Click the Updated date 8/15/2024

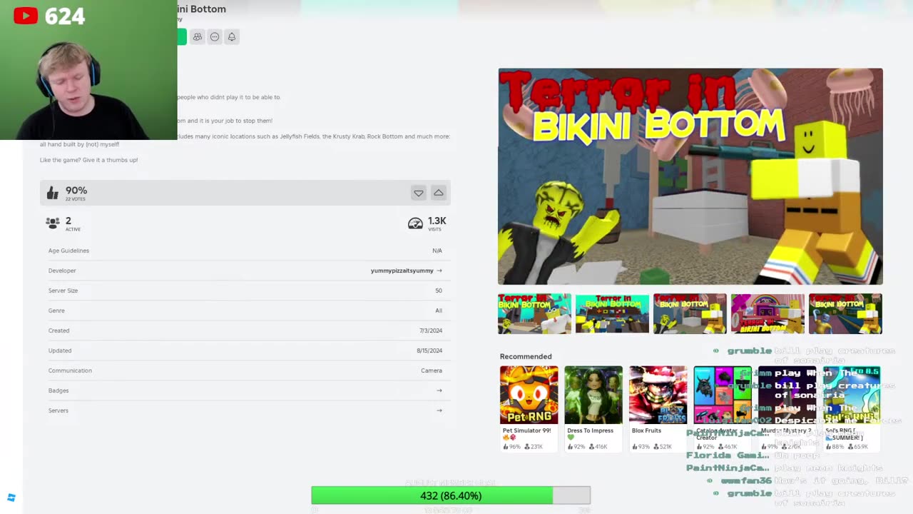click(429, 351)
